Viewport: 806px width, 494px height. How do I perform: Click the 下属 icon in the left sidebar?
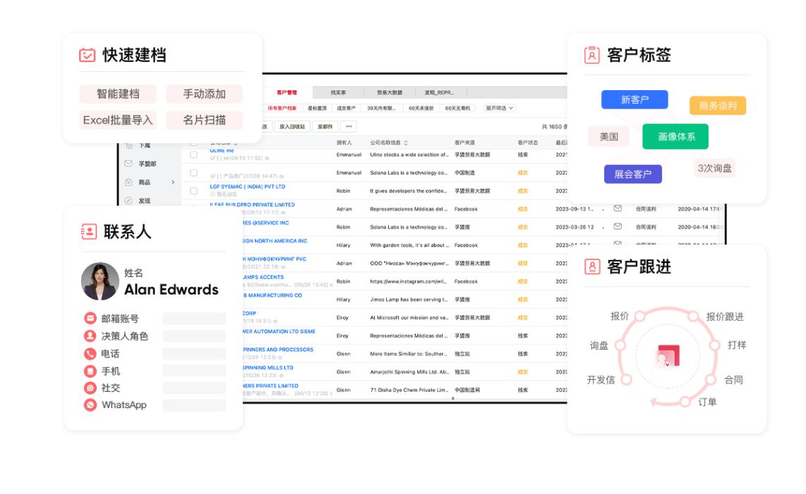tap(128, 146)
